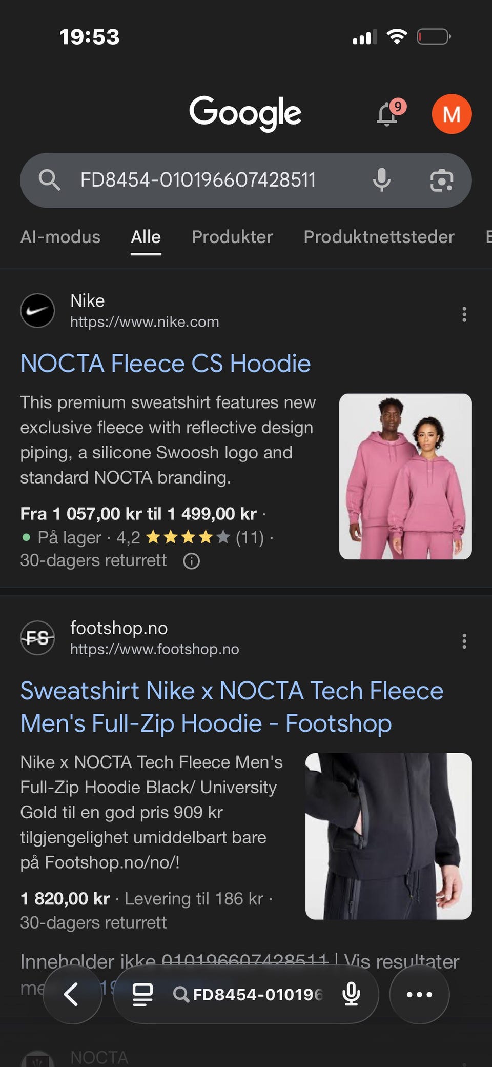Screen dimensions: 492x1067
Task: Show return policy info icon
Action: (191, 561)
